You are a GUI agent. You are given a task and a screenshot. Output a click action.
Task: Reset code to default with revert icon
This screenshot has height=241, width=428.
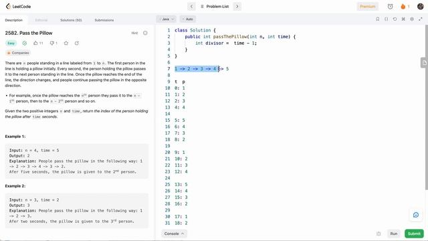(x=395, y=19)
